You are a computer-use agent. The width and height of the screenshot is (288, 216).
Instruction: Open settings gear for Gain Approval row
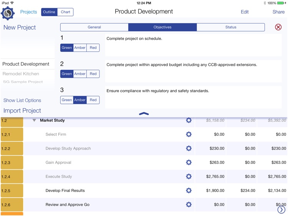(x=189, y=162)
